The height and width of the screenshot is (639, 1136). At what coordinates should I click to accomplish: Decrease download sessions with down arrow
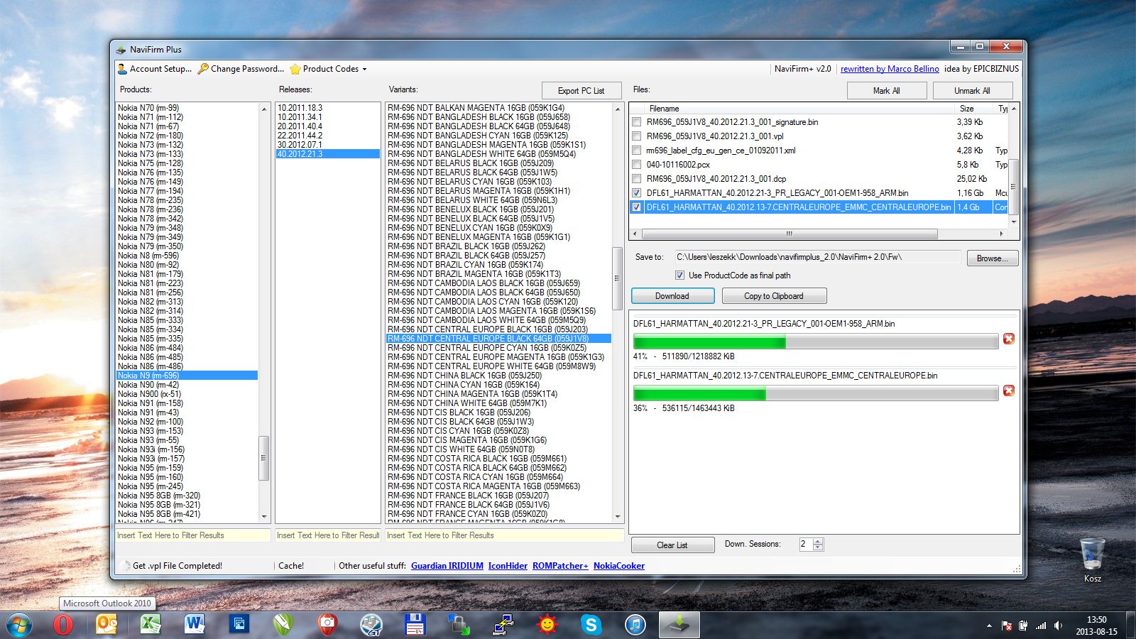coord(818,547)
